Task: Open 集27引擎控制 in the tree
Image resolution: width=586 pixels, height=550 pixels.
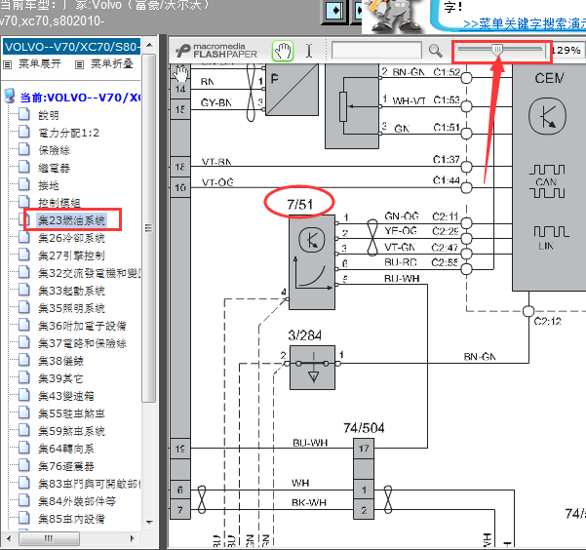Action: click(x=71, y=255)
